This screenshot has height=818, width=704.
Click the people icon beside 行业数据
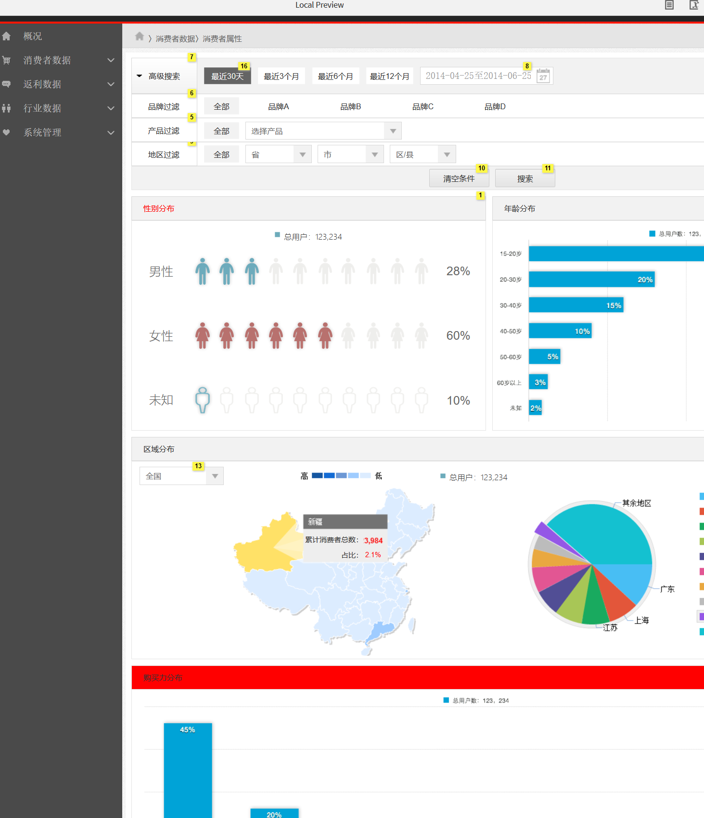click(6, 108)
